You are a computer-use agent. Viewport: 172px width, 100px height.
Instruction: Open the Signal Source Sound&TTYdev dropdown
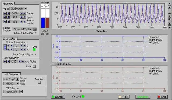click(35, 29)
